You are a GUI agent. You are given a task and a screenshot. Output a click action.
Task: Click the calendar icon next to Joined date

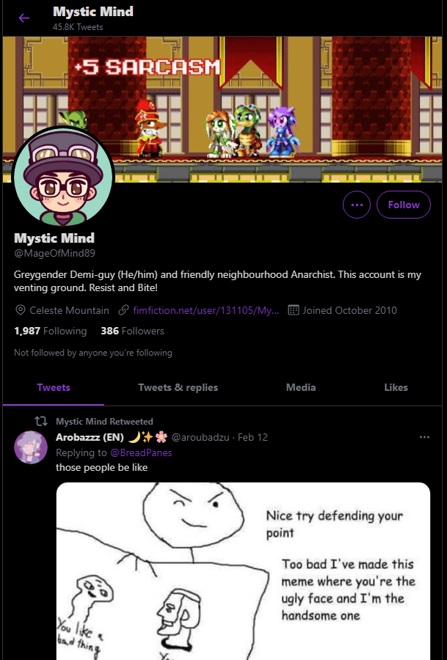click(293, 310)
